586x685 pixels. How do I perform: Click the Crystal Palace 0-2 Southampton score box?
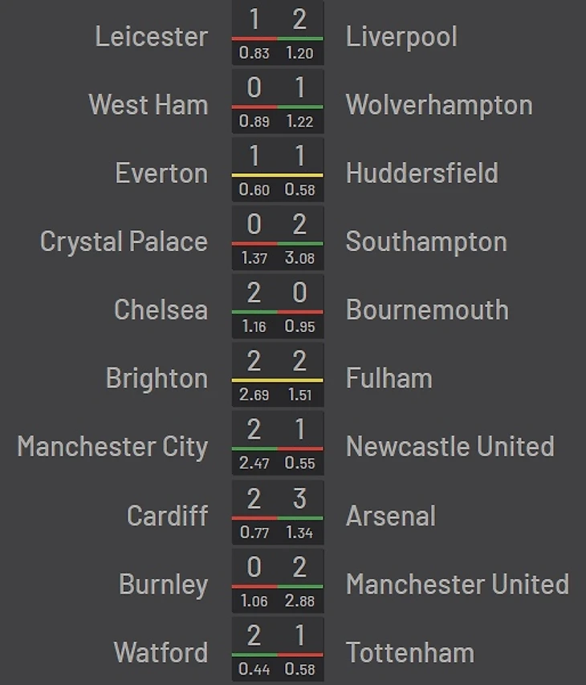point(278,238)
